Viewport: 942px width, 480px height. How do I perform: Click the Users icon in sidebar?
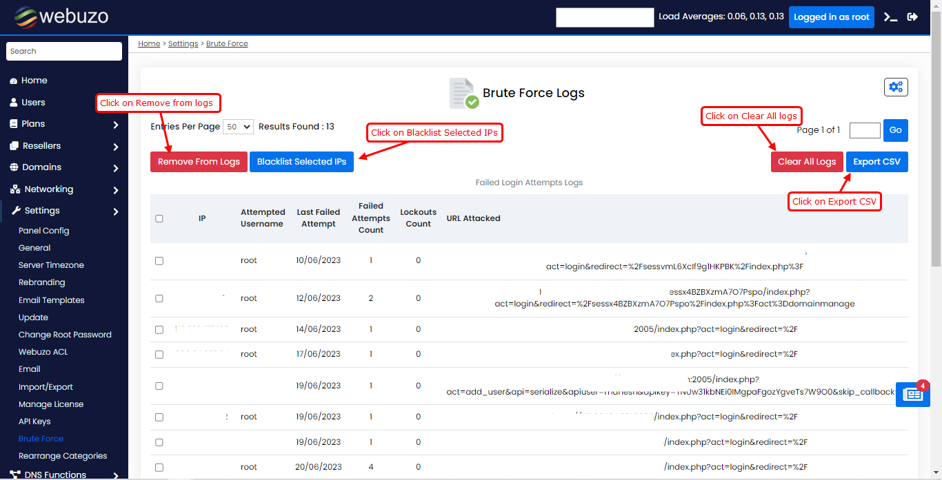point(13,103)
